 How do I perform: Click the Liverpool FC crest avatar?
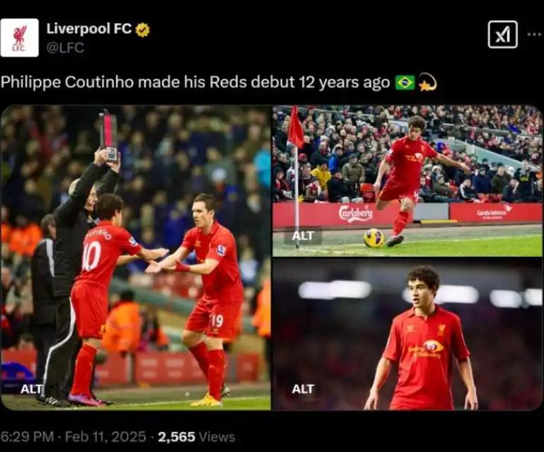pos(19,37)
